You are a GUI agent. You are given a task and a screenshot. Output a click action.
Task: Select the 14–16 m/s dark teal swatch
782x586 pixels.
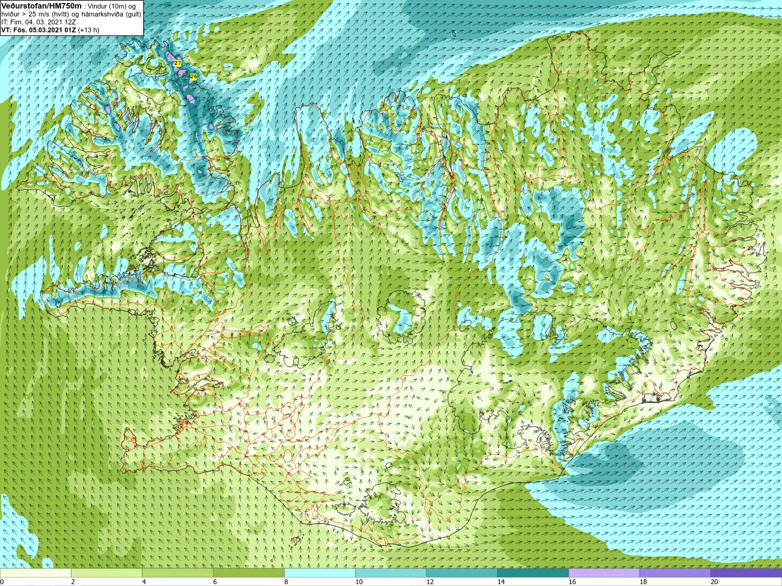[x=533, y=573]
